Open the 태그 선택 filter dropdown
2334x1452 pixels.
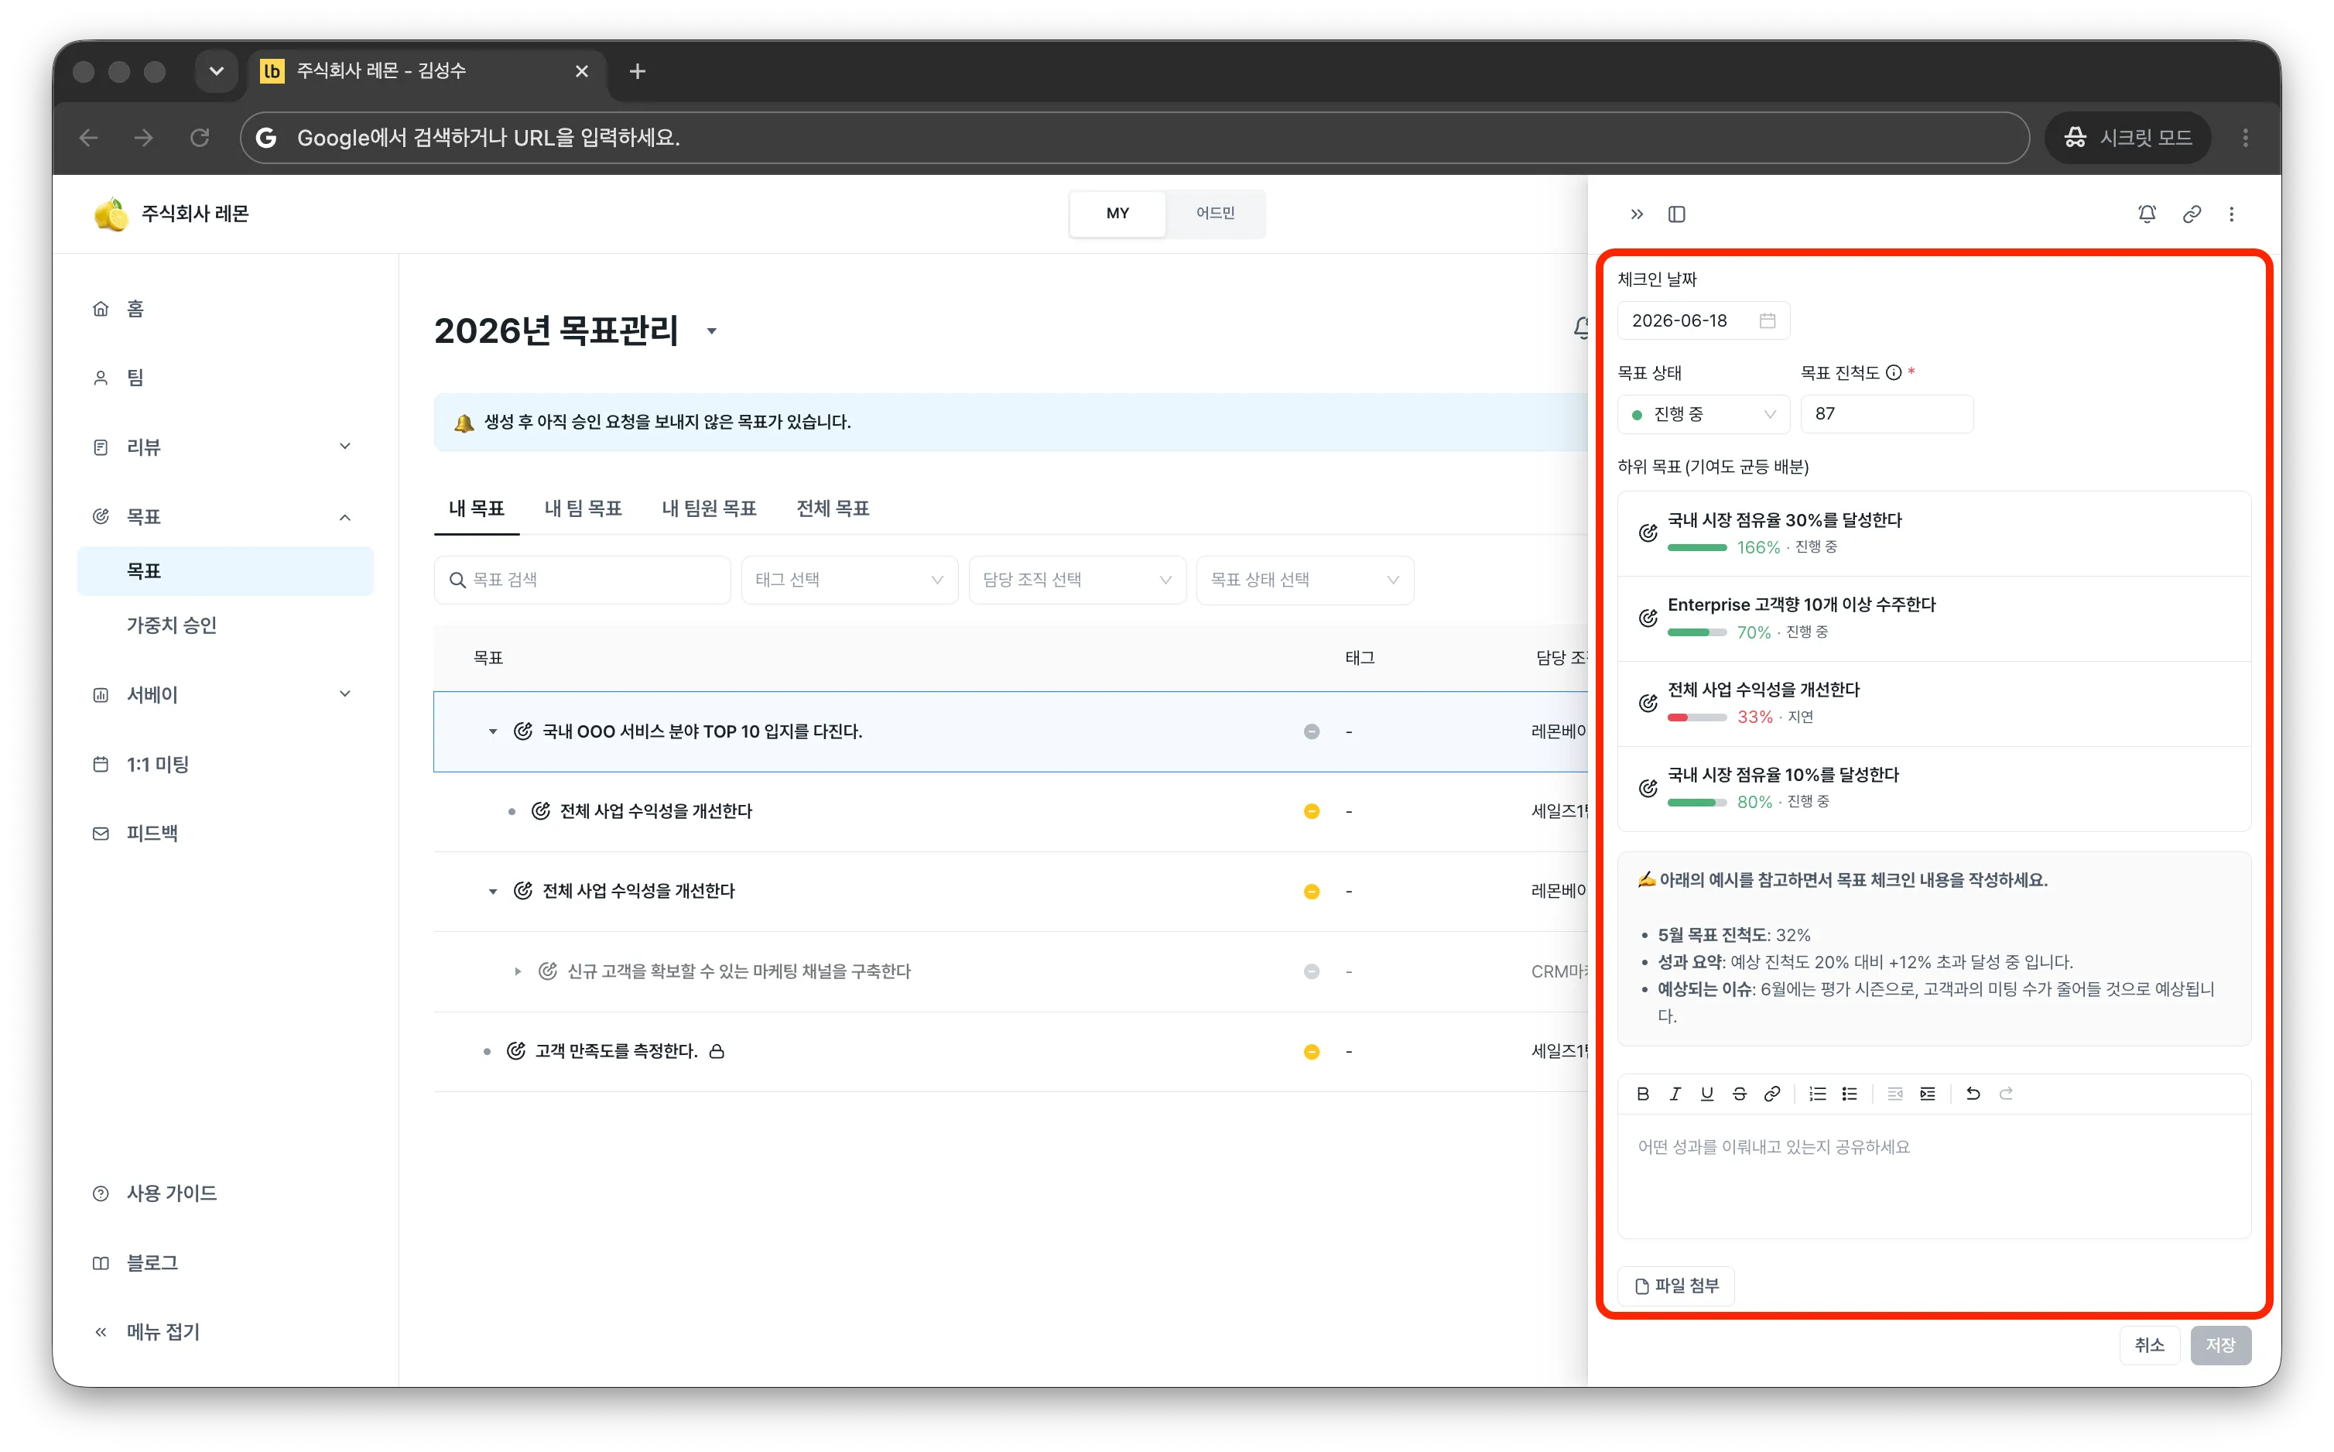tap(849, 580)
